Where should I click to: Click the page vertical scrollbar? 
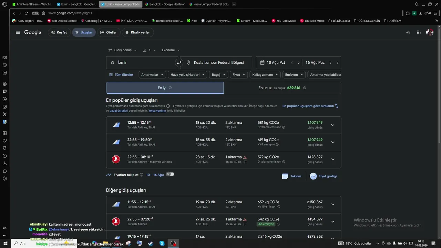click(x=439, y=86)
